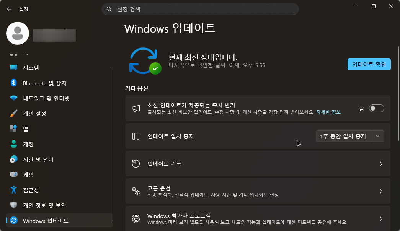Click the main page vertical scrollbar
Screen dimensions: 400x231
coord(398,93)
